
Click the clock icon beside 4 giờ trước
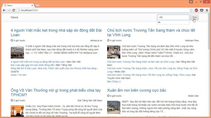tap(108, 40)
